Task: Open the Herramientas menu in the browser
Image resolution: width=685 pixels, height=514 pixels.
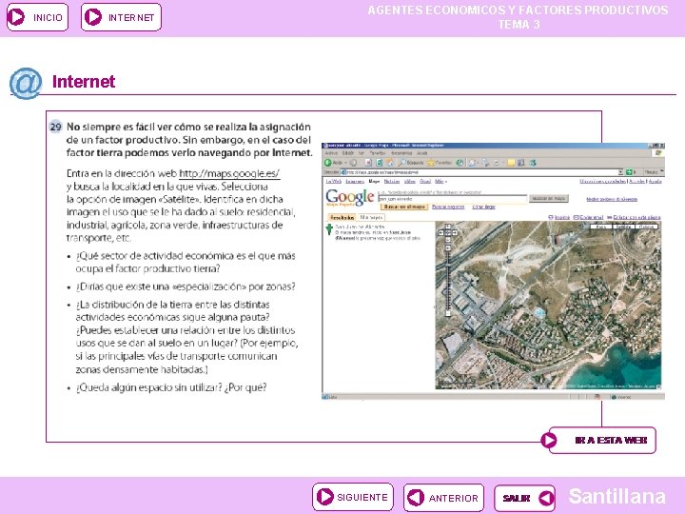Action: pos(401,153)
